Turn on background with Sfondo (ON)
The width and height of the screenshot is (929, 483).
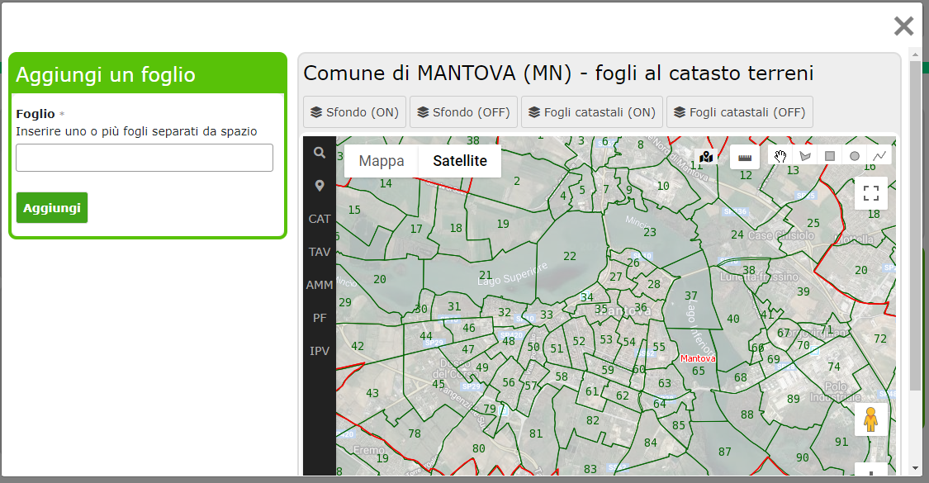pyautogui.click(x=355, y=112)
